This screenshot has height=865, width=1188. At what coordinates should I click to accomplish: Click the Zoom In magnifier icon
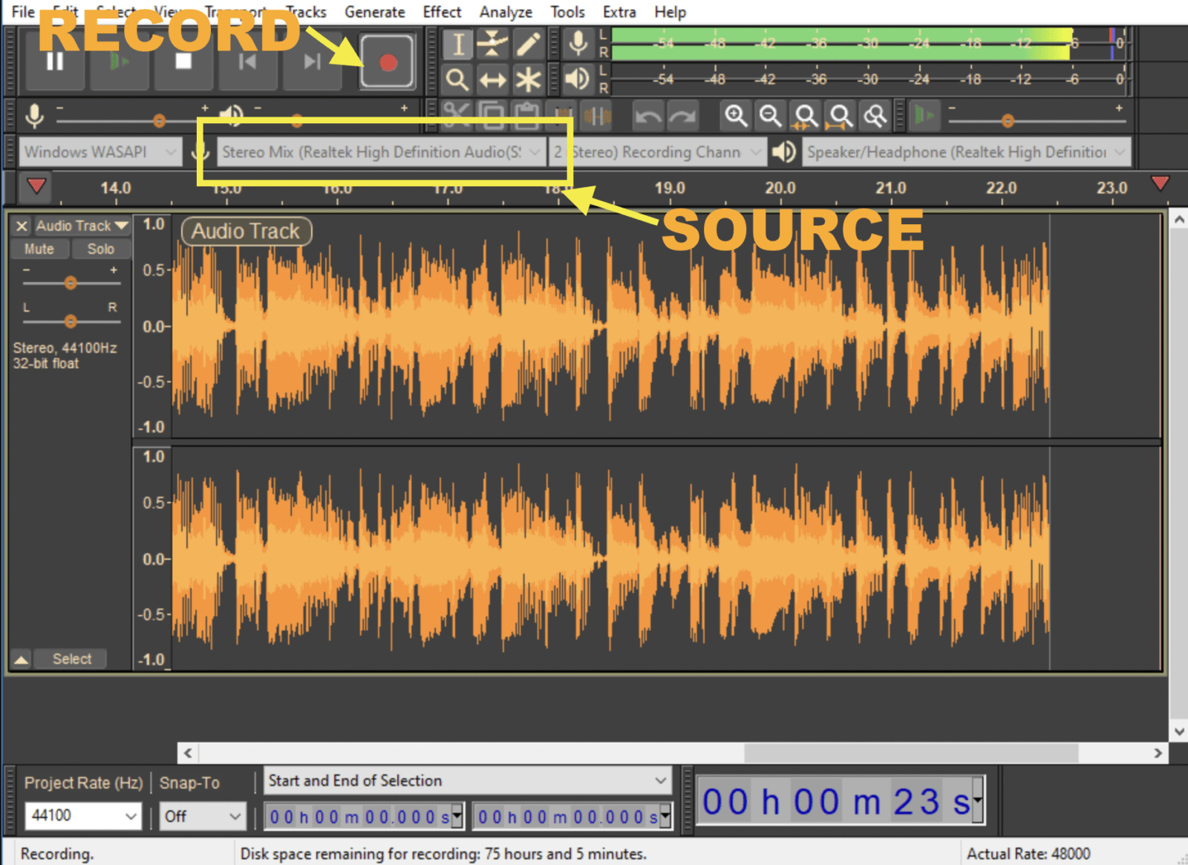tap(737, 117)
